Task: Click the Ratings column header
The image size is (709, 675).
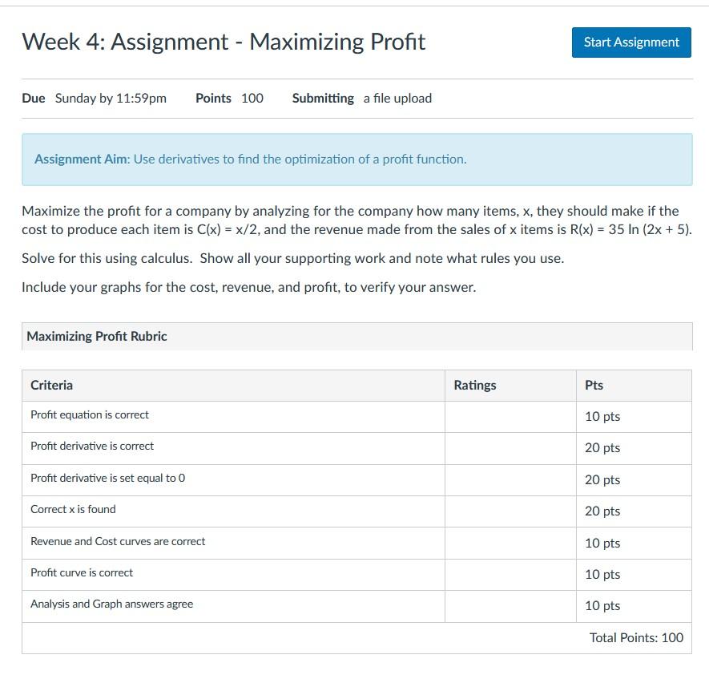Action: pos(475,385)
